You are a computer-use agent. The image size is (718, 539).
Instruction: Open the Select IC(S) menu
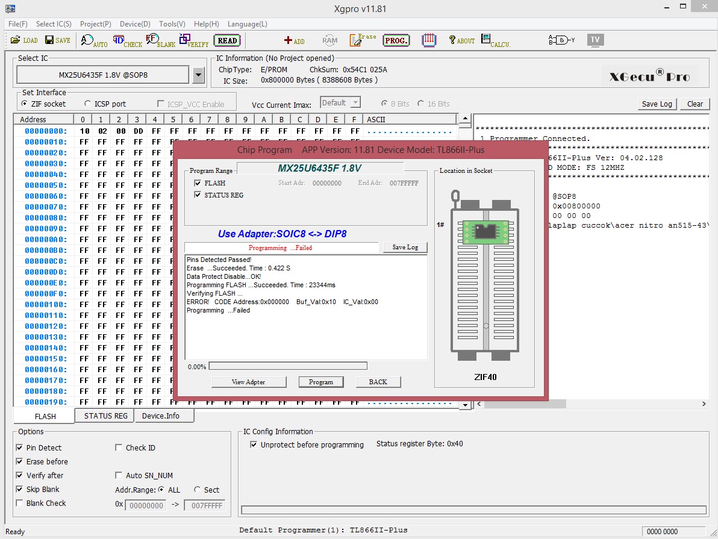[x=54, y=24]
